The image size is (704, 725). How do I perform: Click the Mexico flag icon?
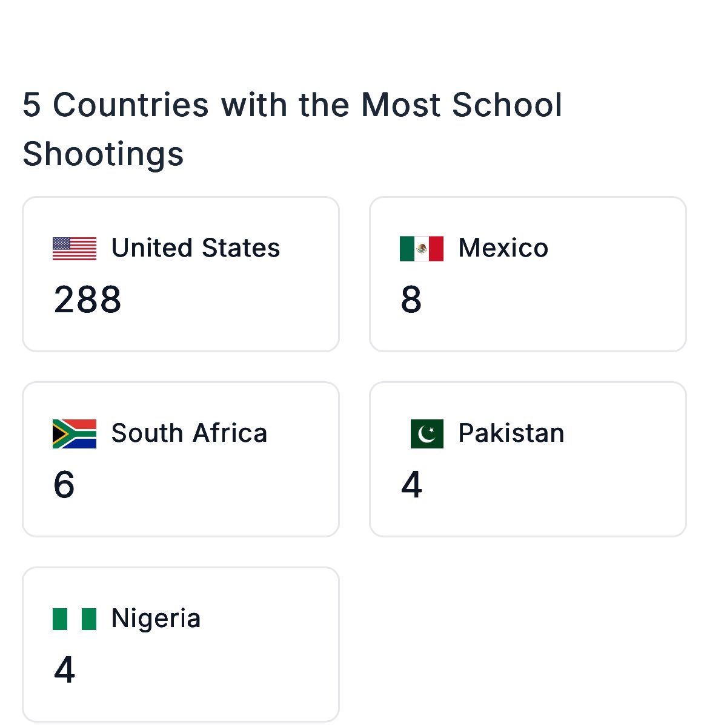pyautogui.click(x=422, y=249)
